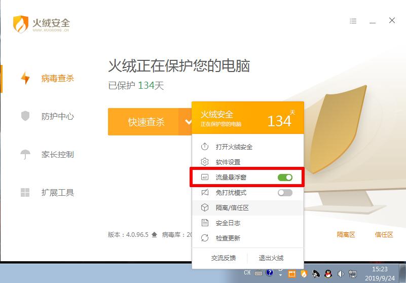406x283 pixels.
Task: Click the 软件设置 gear icon
Action: [x=205, y=162]
